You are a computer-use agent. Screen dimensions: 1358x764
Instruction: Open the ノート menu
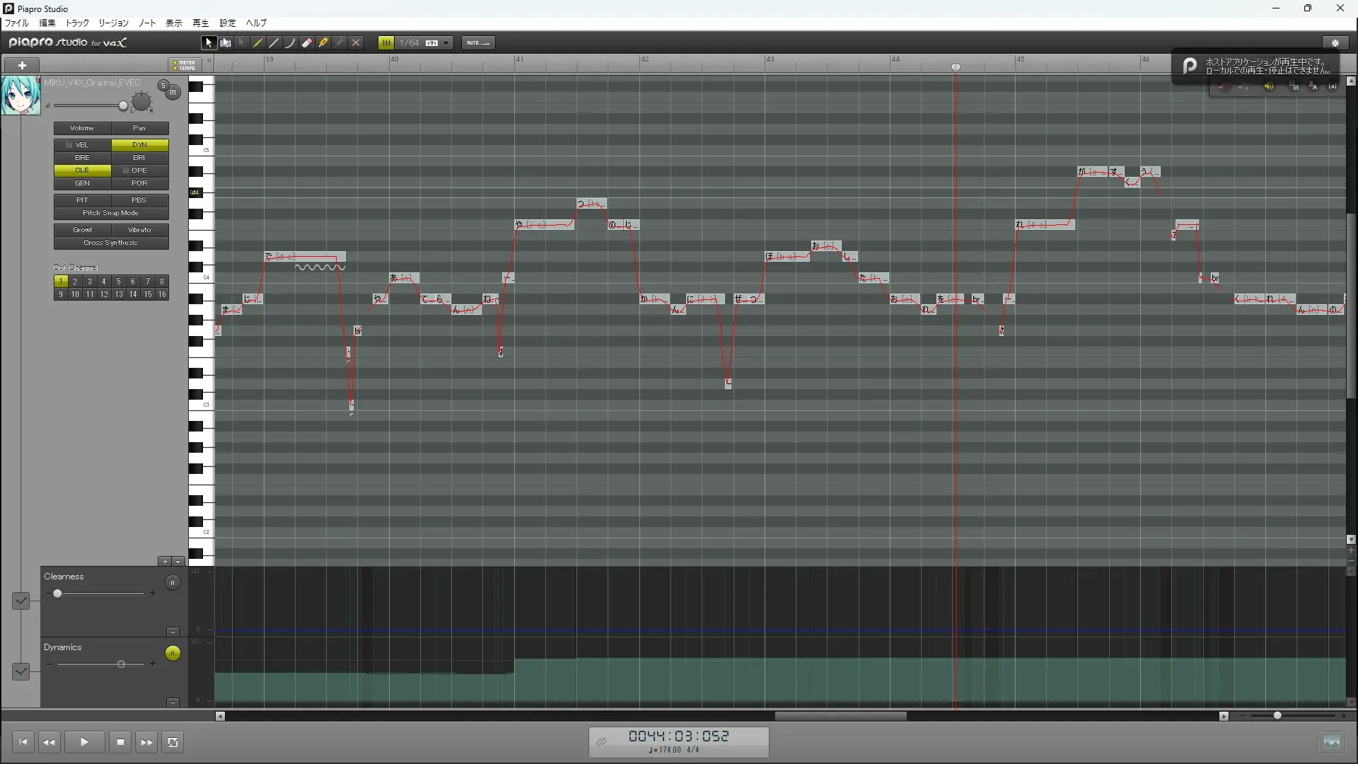147,23
